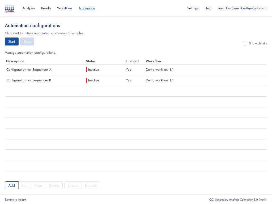Go to the Workflows page
This screenshot has width=272, height=204.
65,8
